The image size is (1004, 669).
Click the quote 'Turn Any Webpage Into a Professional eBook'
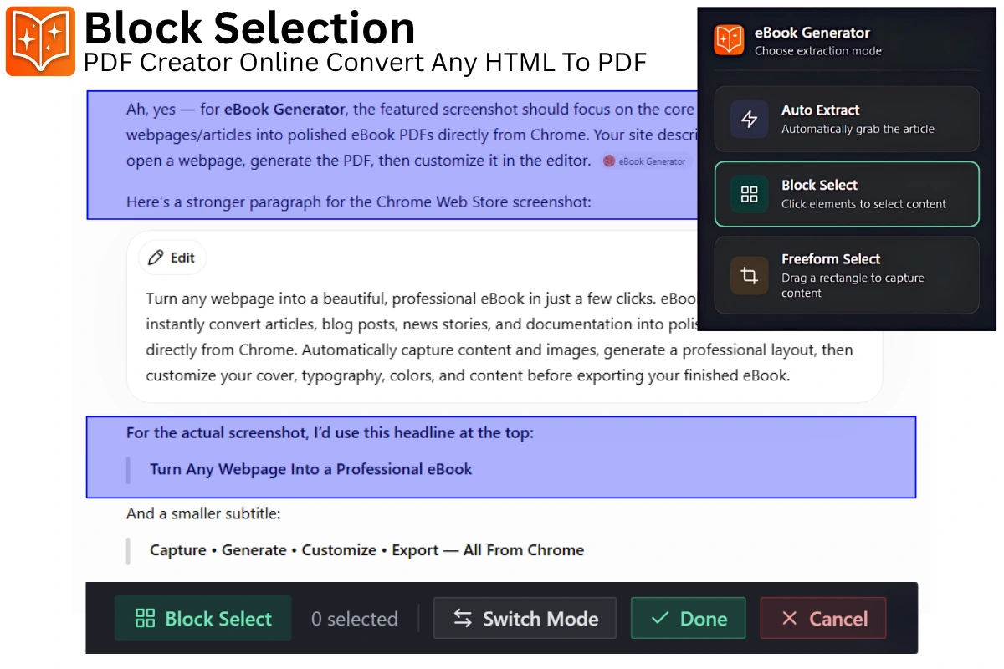(x=310, y=469)
